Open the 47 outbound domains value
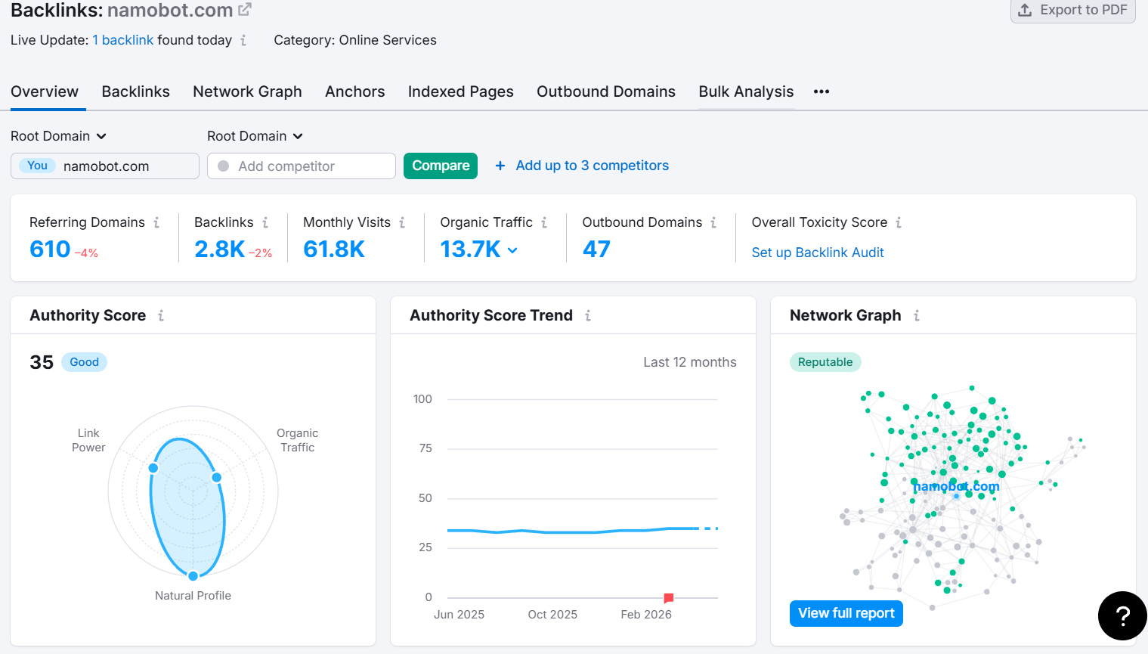 (x=596, y=249)
